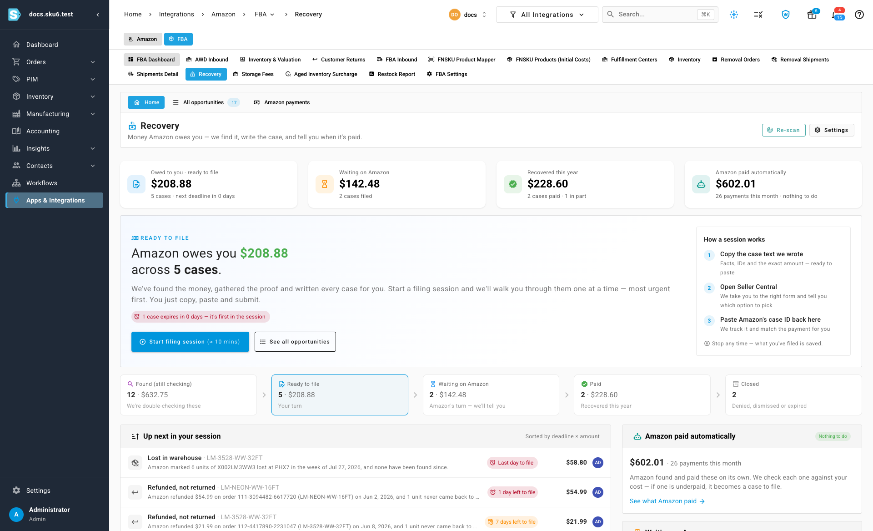Image resolution: width=873 pixels, height=531 pixels.
Task: Open the shuffle/compare icon in header
Action: point(758,15)
